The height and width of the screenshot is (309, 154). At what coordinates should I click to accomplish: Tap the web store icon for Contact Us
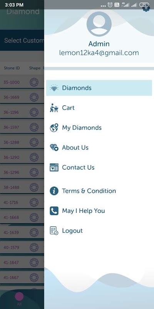click(54, 167)
